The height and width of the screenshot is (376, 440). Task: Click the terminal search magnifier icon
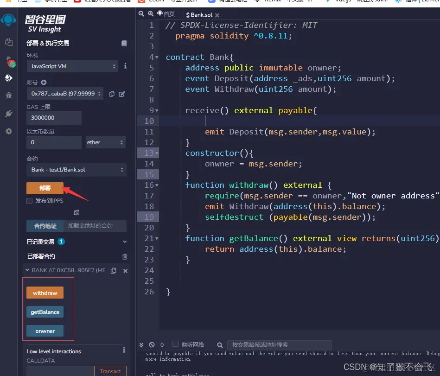pyautogui.click(x=220, y=345)
